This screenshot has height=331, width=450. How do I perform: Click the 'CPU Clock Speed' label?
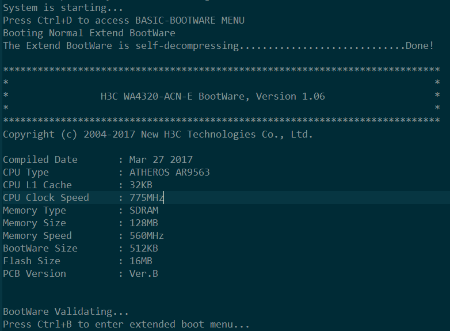(x=46, y=197)
